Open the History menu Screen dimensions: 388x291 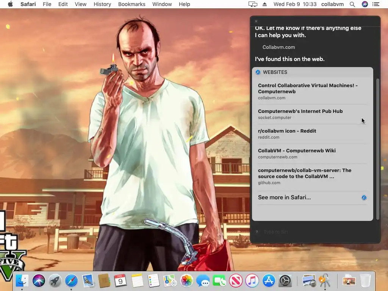[102, 4]
